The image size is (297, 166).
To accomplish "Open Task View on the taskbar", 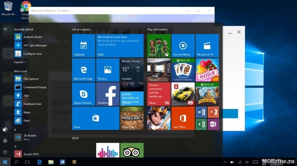I will (x=27, y=162).
